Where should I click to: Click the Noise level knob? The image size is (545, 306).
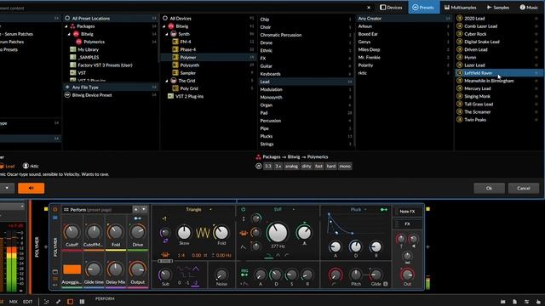click(221, 275)
